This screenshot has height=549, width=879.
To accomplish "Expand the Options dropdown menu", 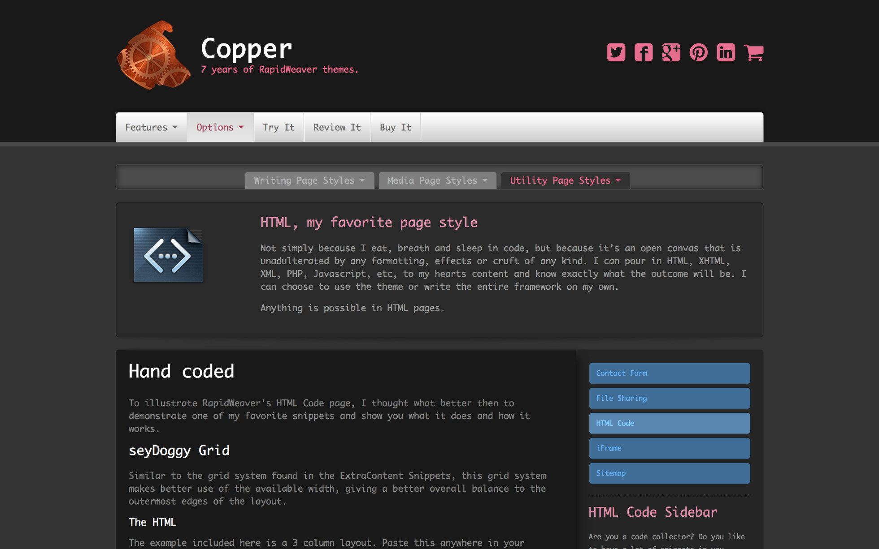I will point(220,128).
